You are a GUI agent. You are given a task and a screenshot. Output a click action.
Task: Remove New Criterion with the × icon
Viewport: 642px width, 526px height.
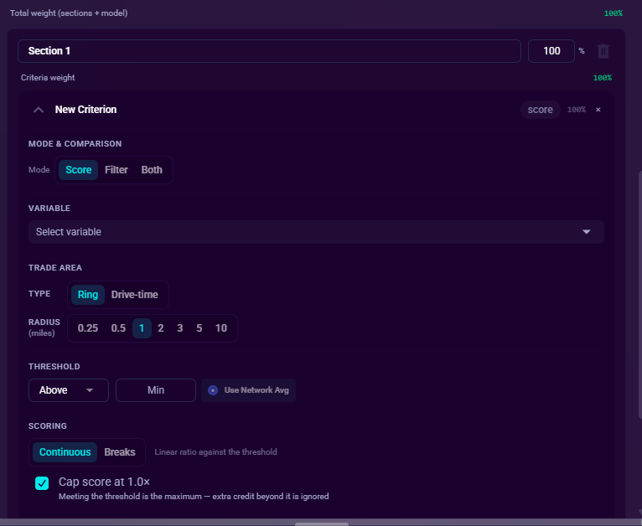pyautogui.click(x=598, y=110)
